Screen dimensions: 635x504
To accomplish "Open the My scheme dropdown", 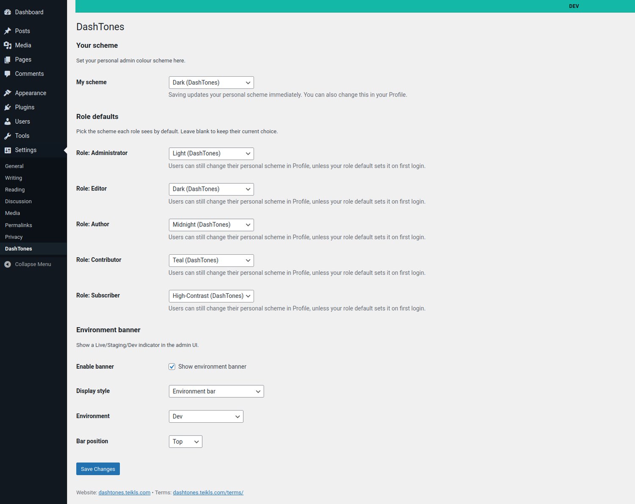I will [x=211, y=83].
